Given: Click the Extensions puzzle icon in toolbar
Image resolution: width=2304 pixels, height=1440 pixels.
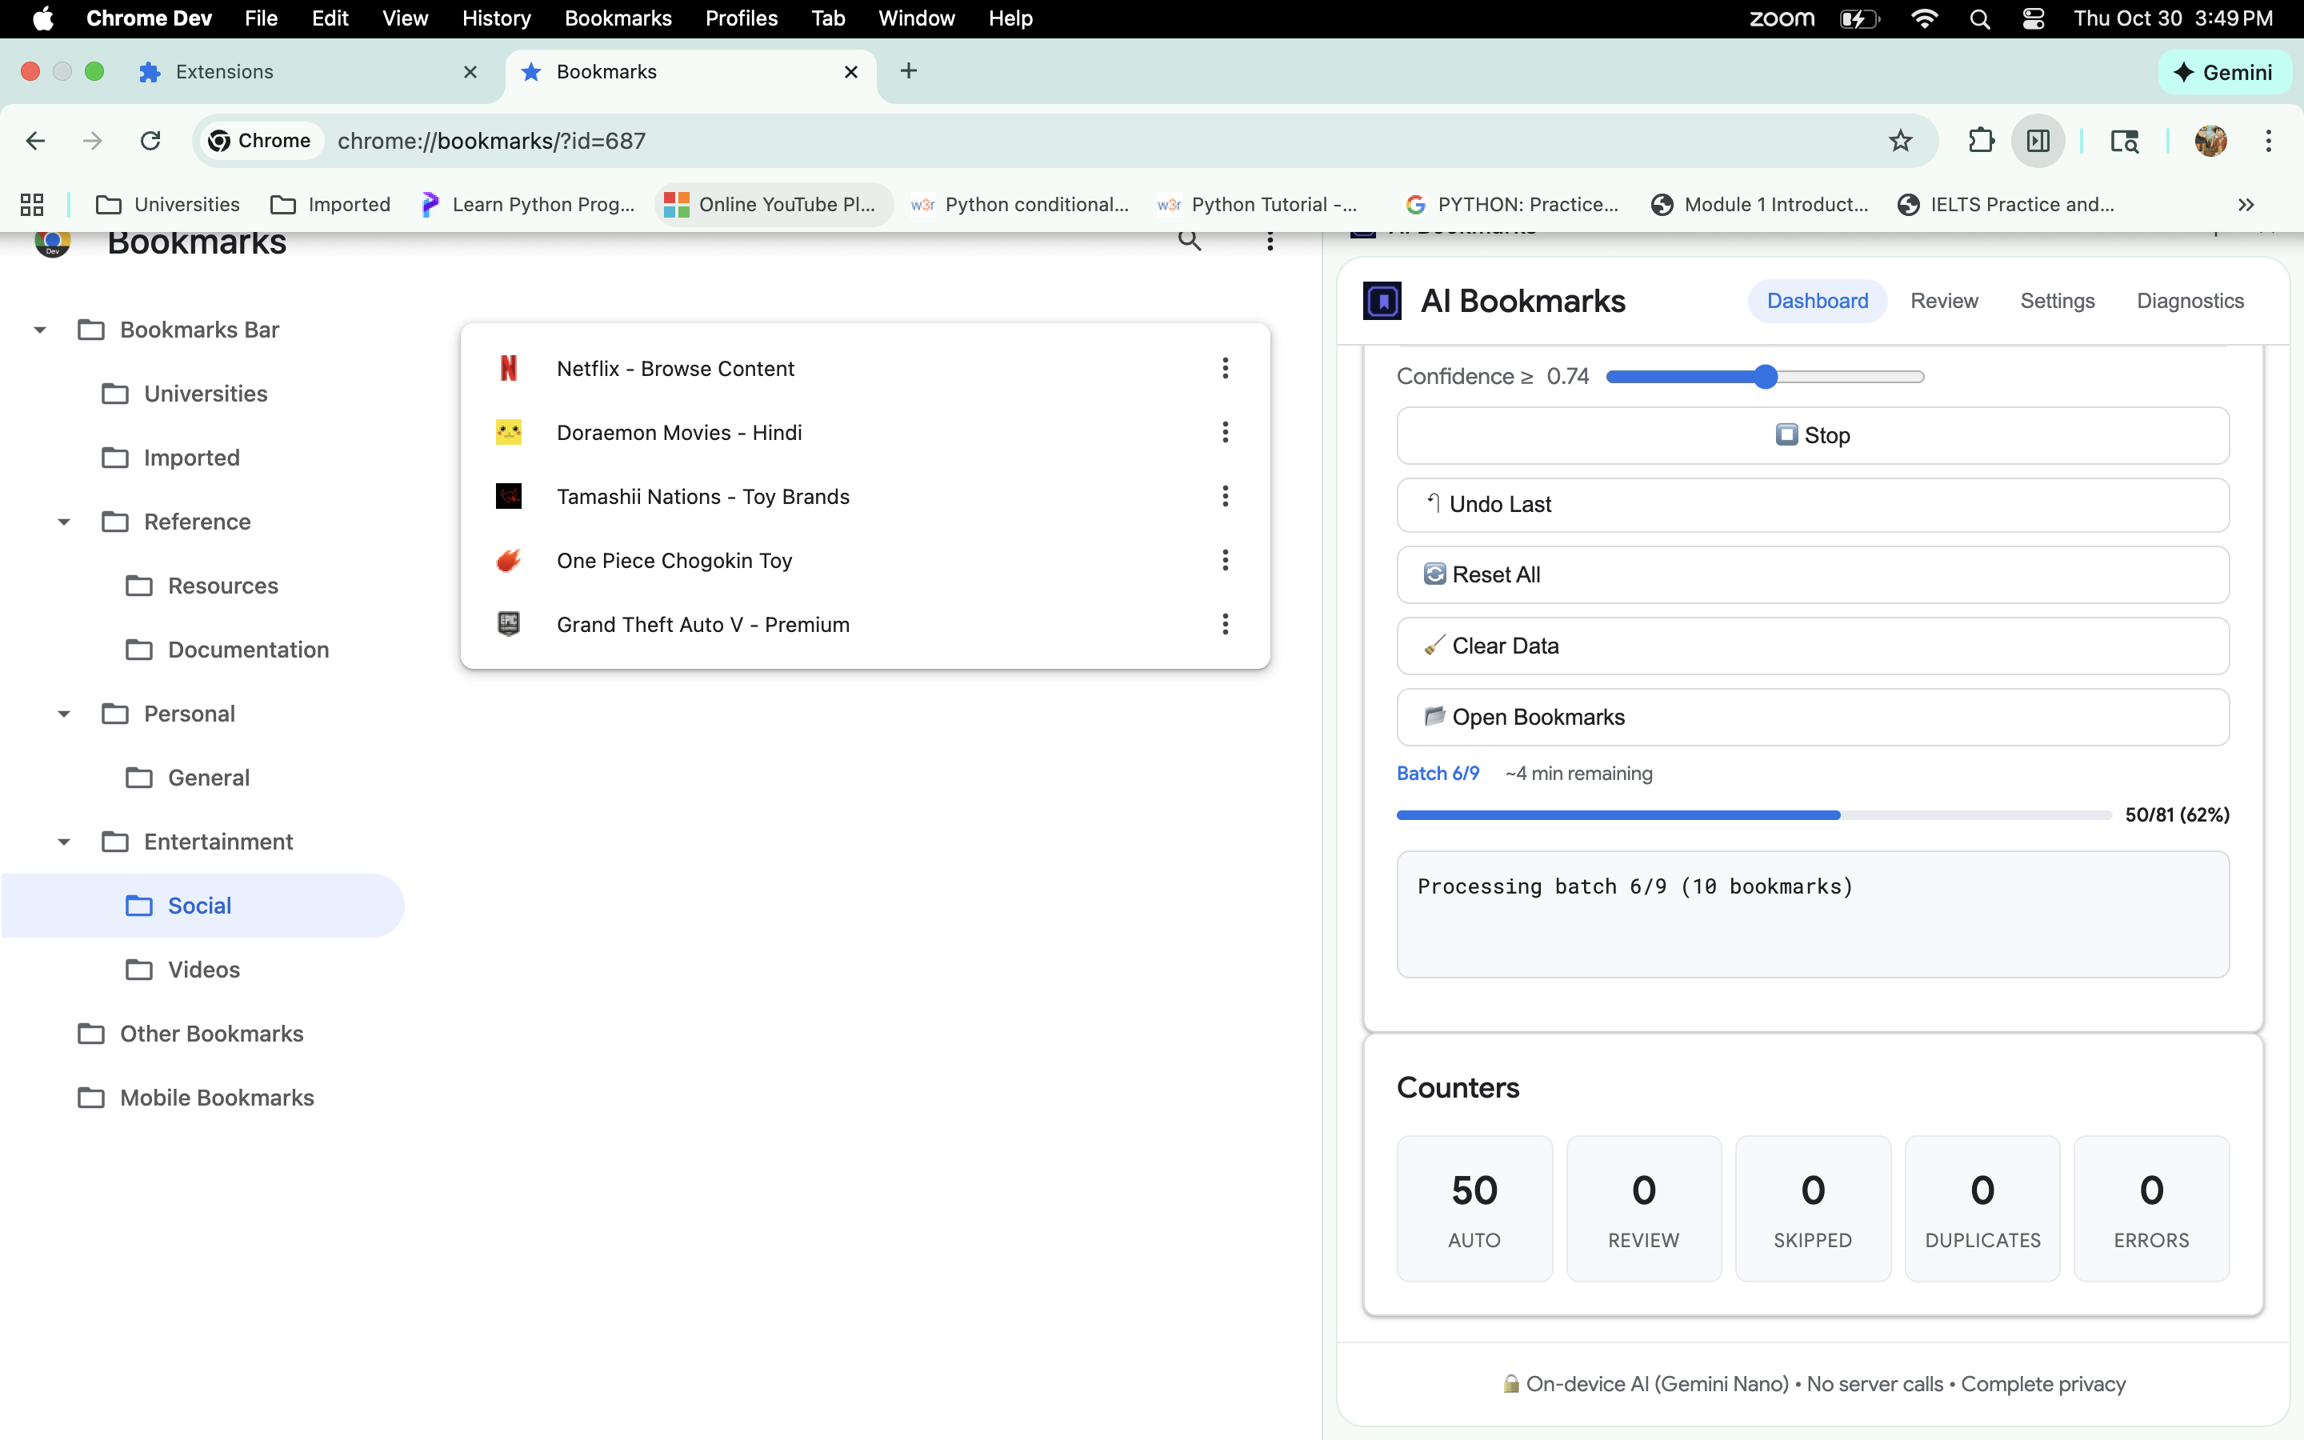Looking at the screenshot, I should click(1980, 141).
